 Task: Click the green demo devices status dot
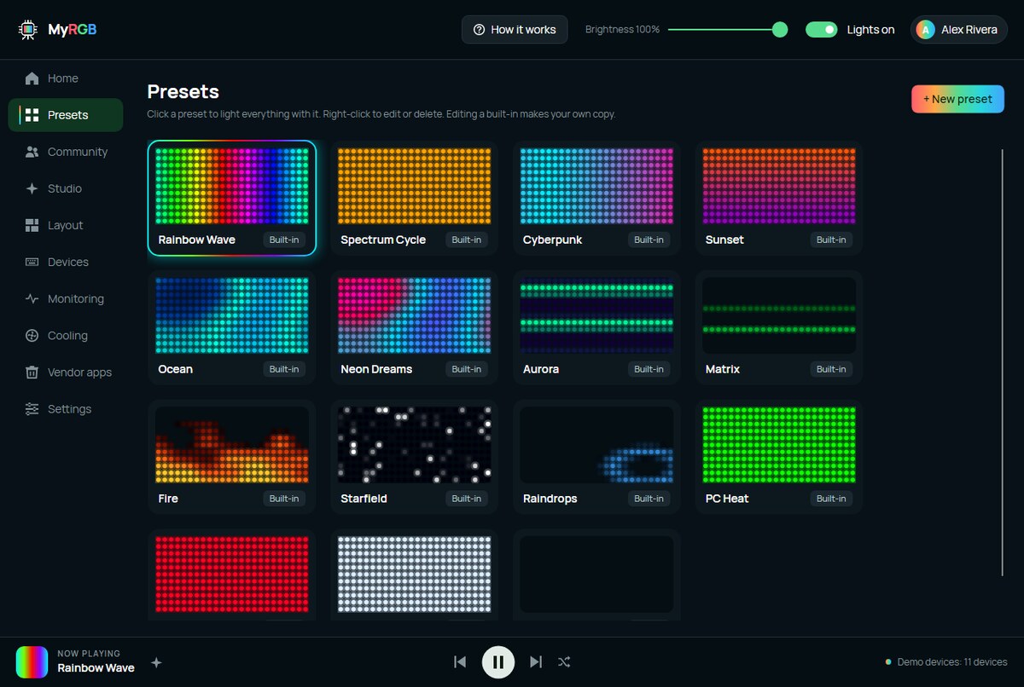click(888, 662)
